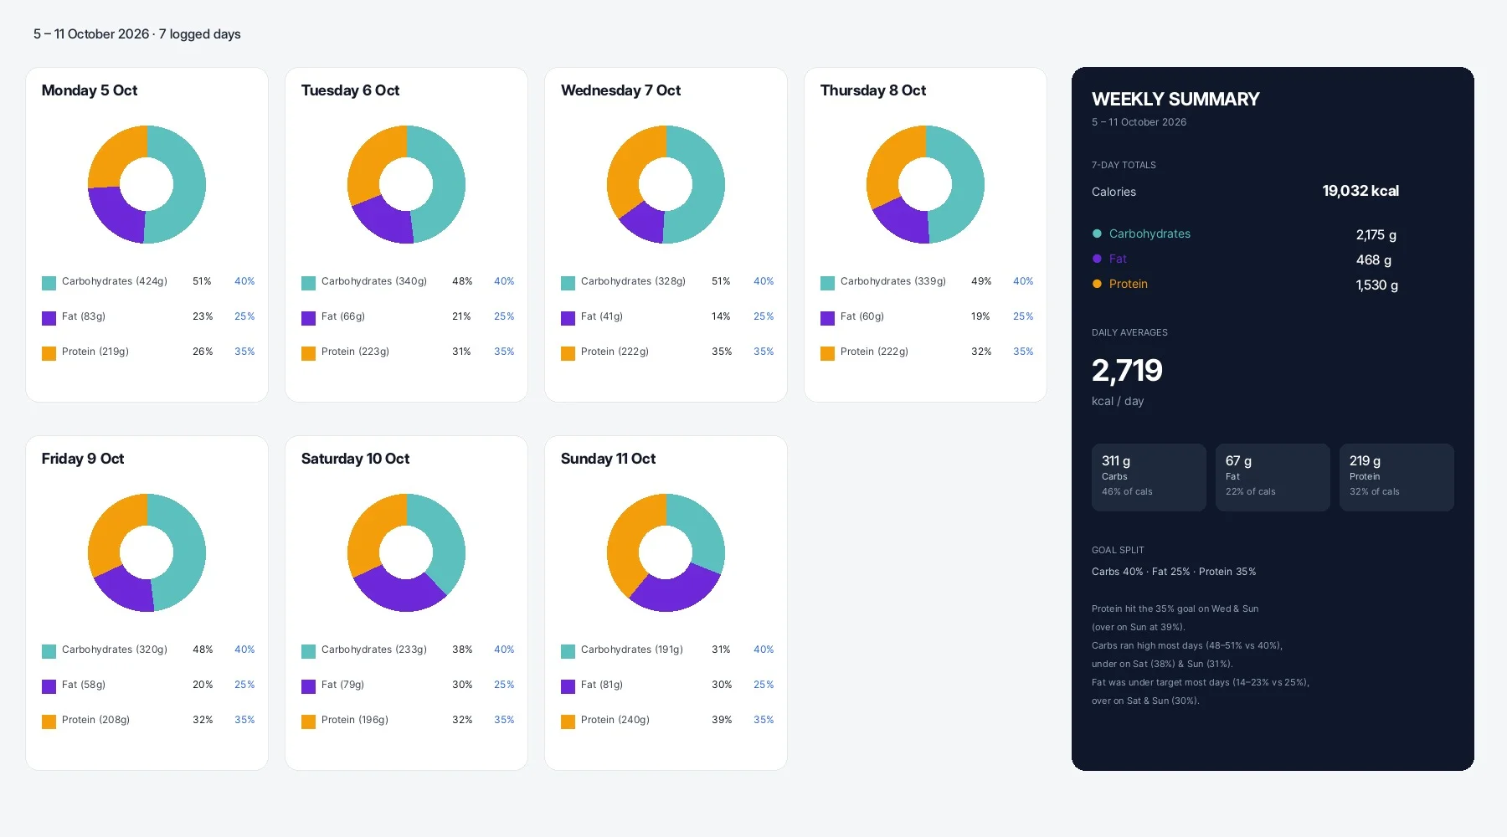Click Monday's Carbohydrates teal legend swatch
1507x837 pixels.
click(x=49, y=283)
